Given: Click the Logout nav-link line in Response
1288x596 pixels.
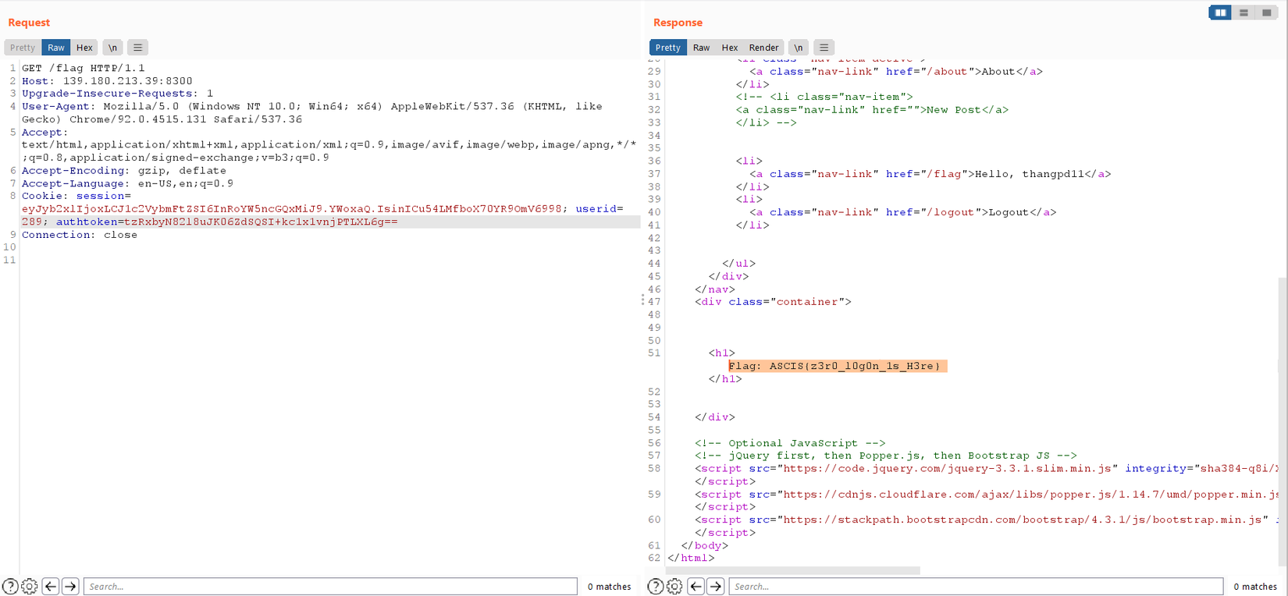Looking at the screenshot, I should [902, 212].
